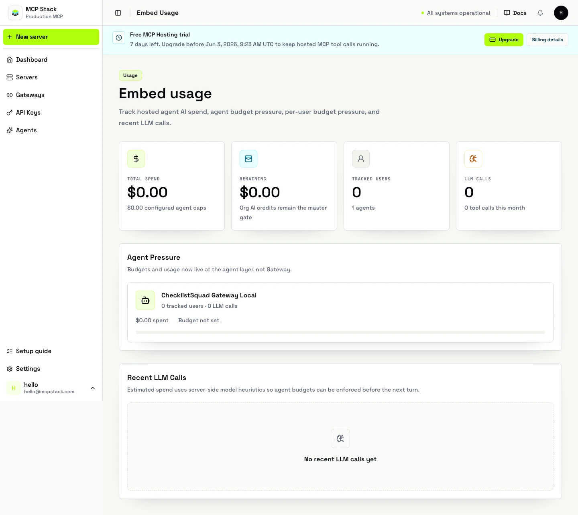The image size is (578, 515).
Task: Click the clock icon in trial banner
Action: pyautogui.click(x=119, y=38)
